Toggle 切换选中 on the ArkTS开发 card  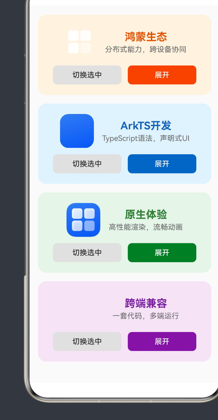[87, 164]
